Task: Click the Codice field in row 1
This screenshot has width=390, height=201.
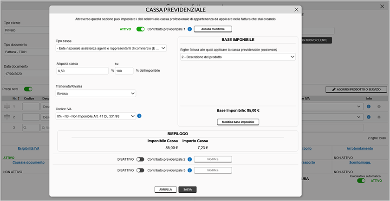Action: point(31,107)
